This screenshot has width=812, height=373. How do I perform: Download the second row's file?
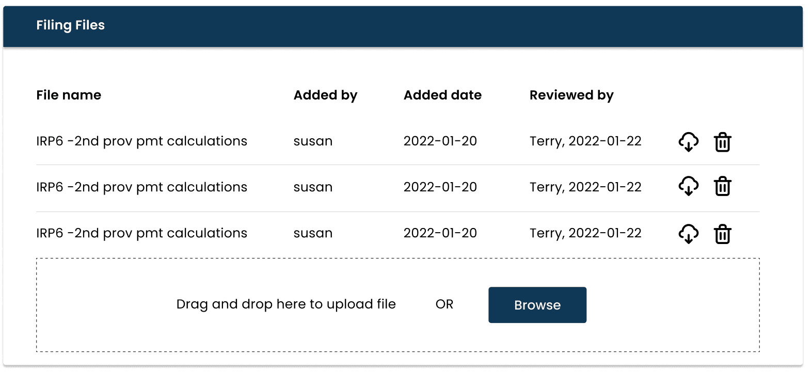(688, 186)
